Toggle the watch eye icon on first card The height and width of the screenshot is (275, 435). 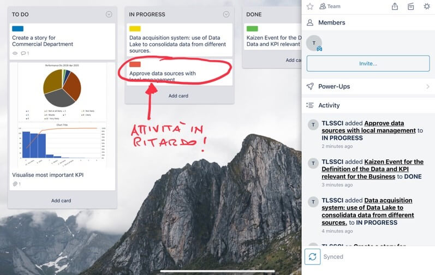pyautogui.click(x=15, y=53)
